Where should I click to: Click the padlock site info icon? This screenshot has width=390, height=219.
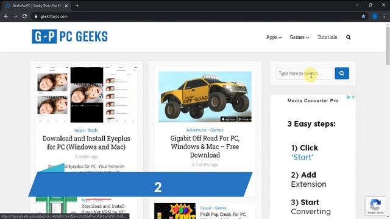click(36, 16)
